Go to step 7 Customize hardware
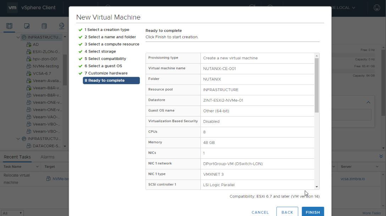386x216 pixels. pos(106,73)
